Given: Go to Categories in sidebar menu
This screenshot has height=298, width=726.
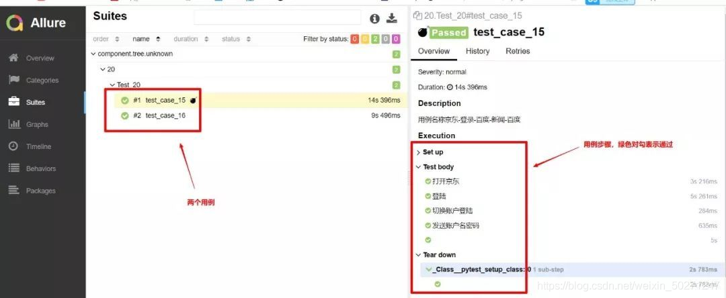Looking at the screenshot, I should pyautogui.click(x=42, y=81).
